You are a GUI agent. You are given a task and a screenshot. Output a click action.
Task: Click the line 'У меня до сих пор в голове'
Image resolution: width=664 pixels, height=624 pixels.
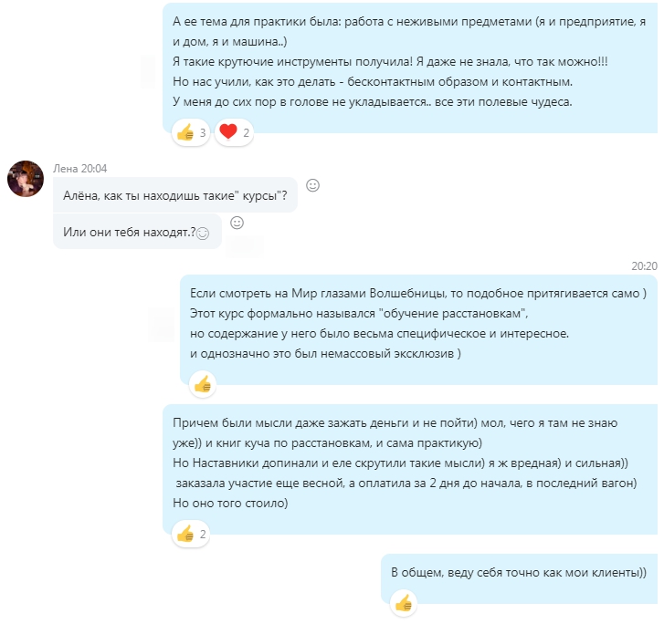[373, 101]
